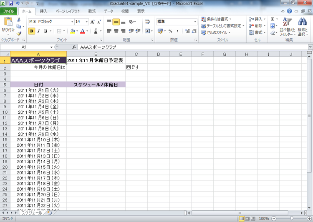Apply yellow fill color bucket
Viewport: 313px width, 222px height.
pyautogui.click(x=73, y=31)
